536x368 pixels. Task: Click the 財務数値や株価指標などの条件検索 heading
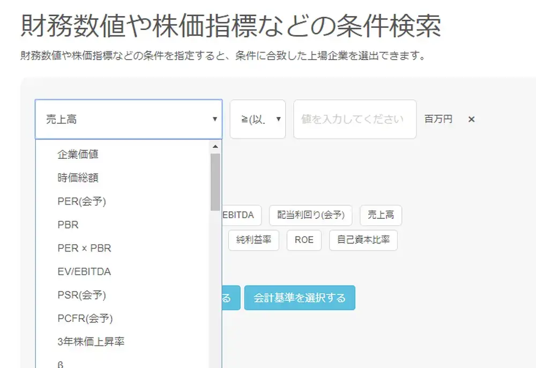coord(230,26)
